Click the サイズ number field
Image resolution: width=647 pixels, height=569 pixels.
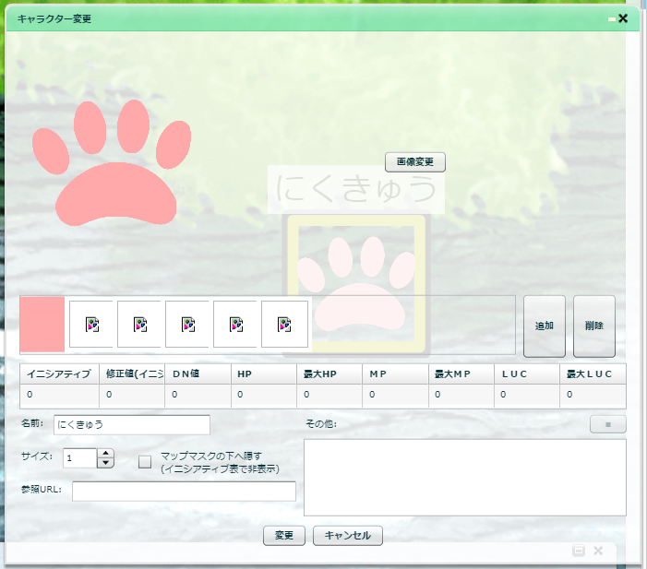(80, 458)
